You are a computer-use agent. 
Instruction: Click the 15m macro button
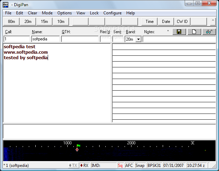click(x=44, y=22)
